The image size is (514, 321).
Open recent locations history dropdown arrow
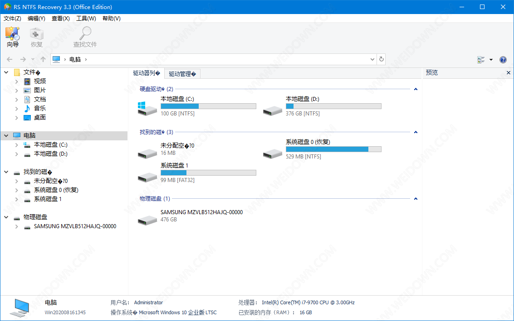[33, 59]
